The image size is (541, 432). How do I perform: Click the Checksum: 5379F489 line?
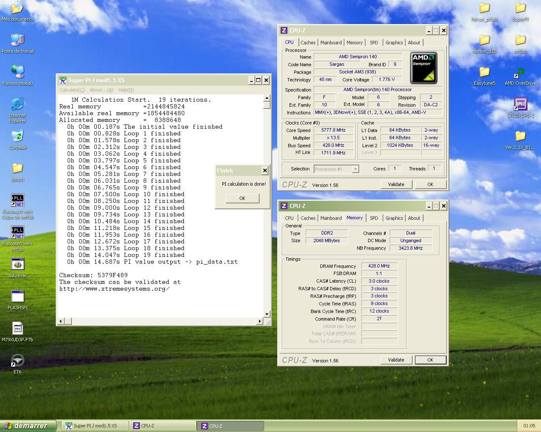point(93,275)
